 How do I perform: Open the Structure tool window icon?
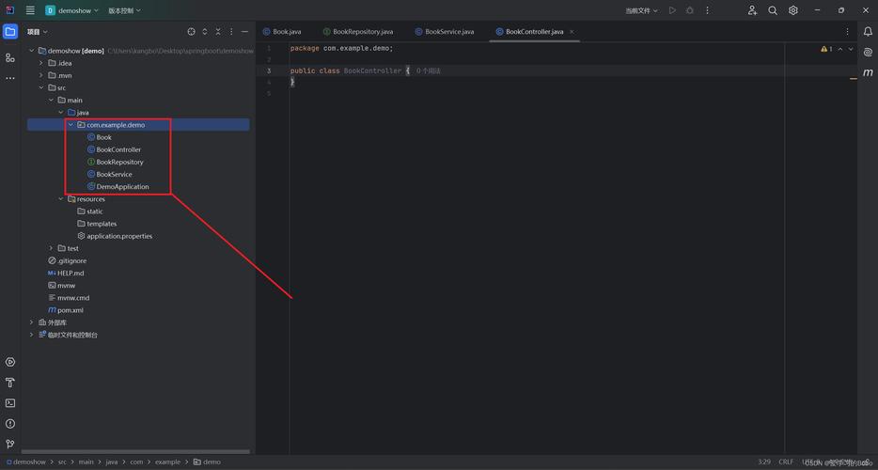pos(10,57)
